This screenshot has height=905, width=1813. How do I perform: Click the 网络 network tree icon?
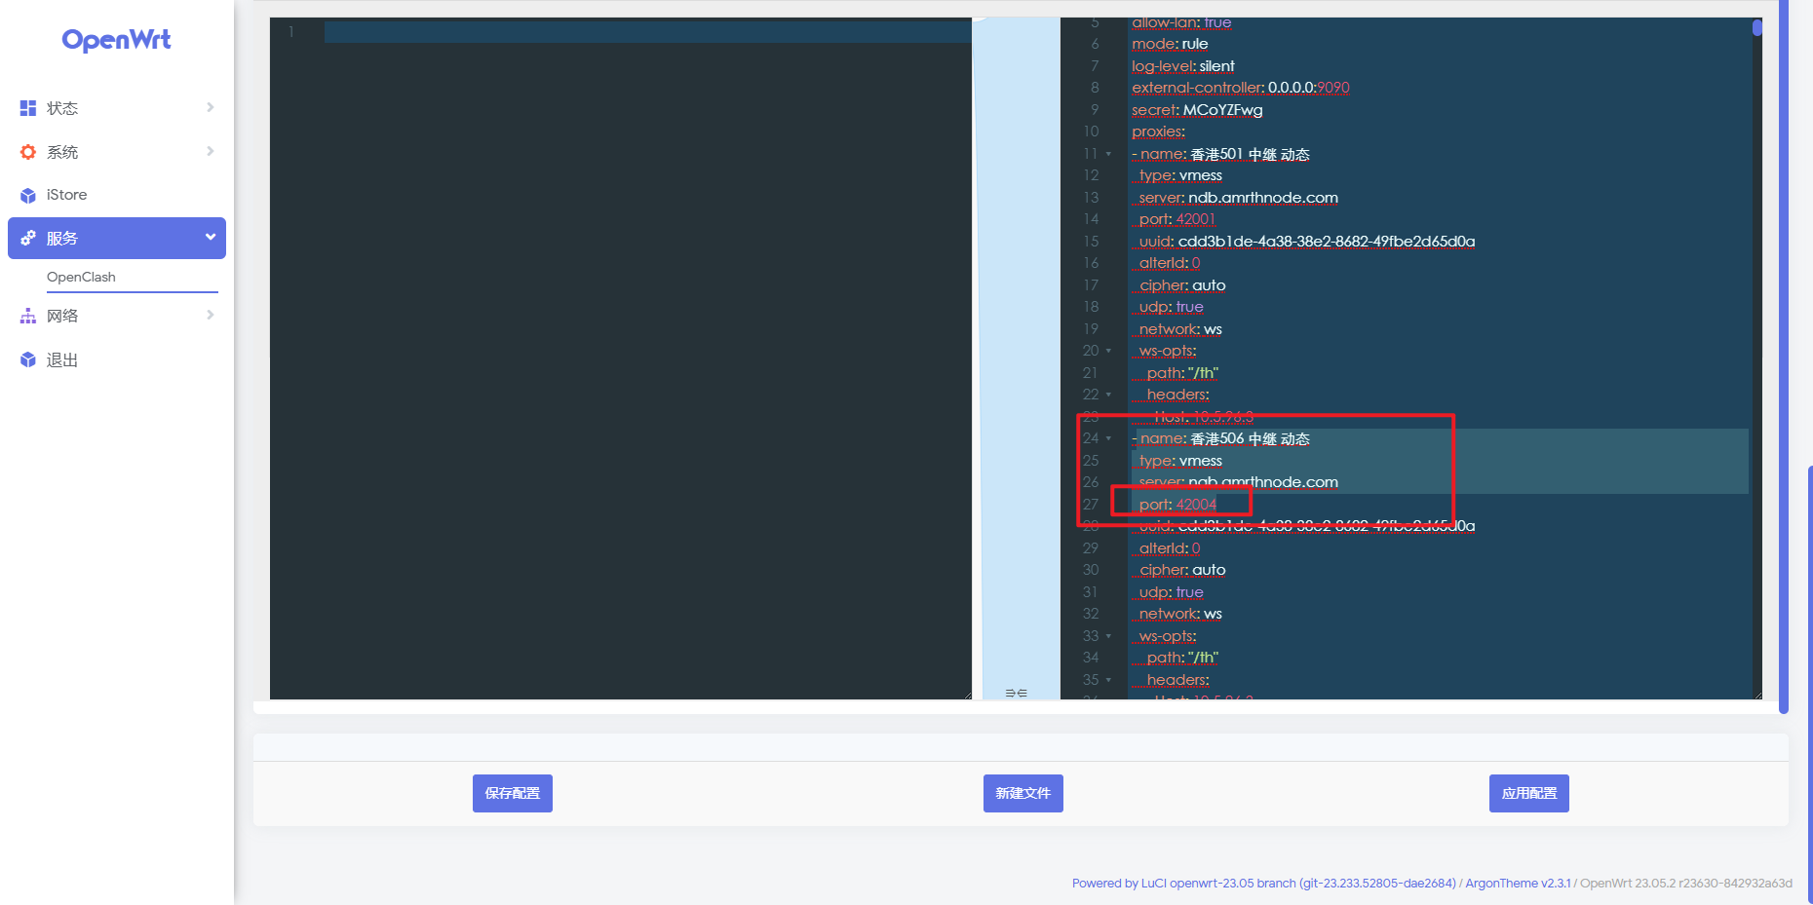[28, 316]
